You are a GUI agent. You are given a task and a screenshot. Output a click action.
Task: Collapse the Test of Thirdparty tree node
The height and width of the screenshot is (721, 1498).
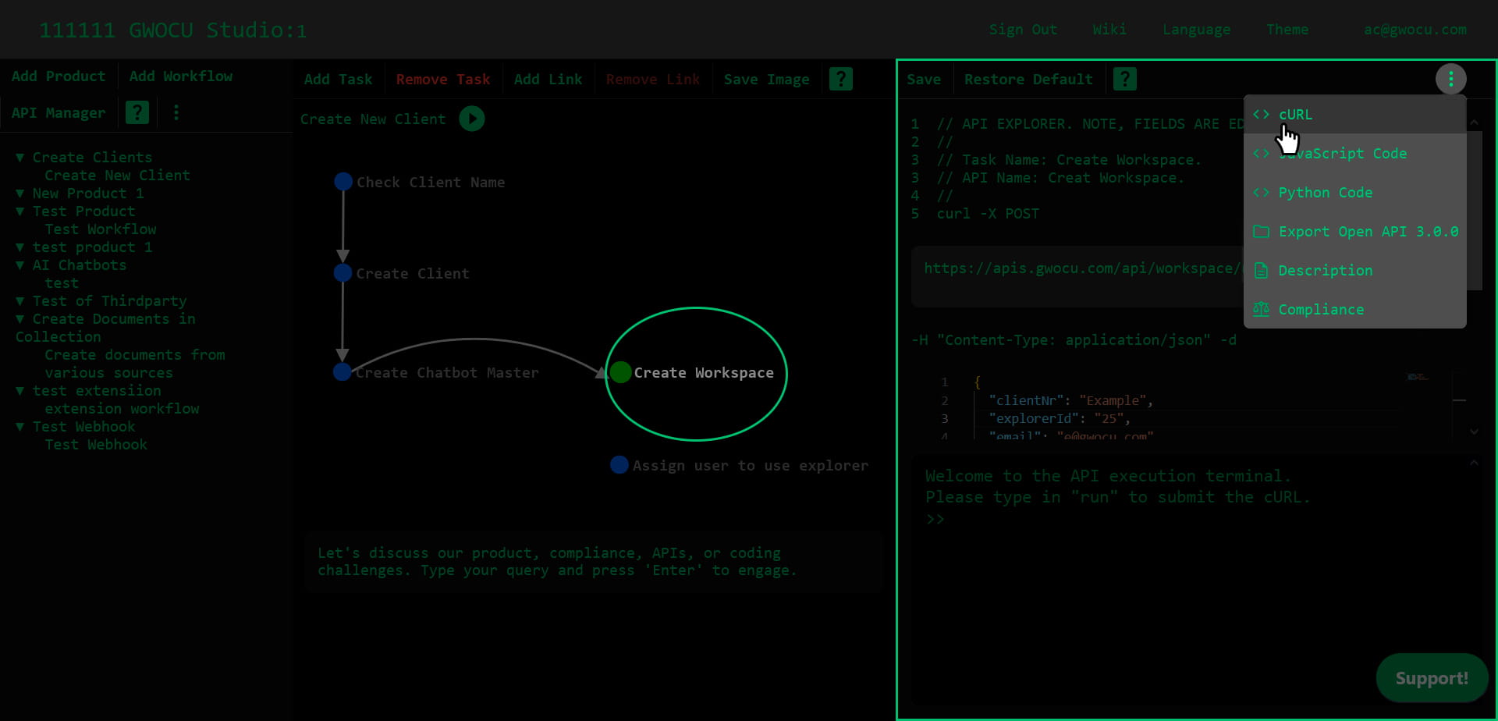[x=20, y=301]
